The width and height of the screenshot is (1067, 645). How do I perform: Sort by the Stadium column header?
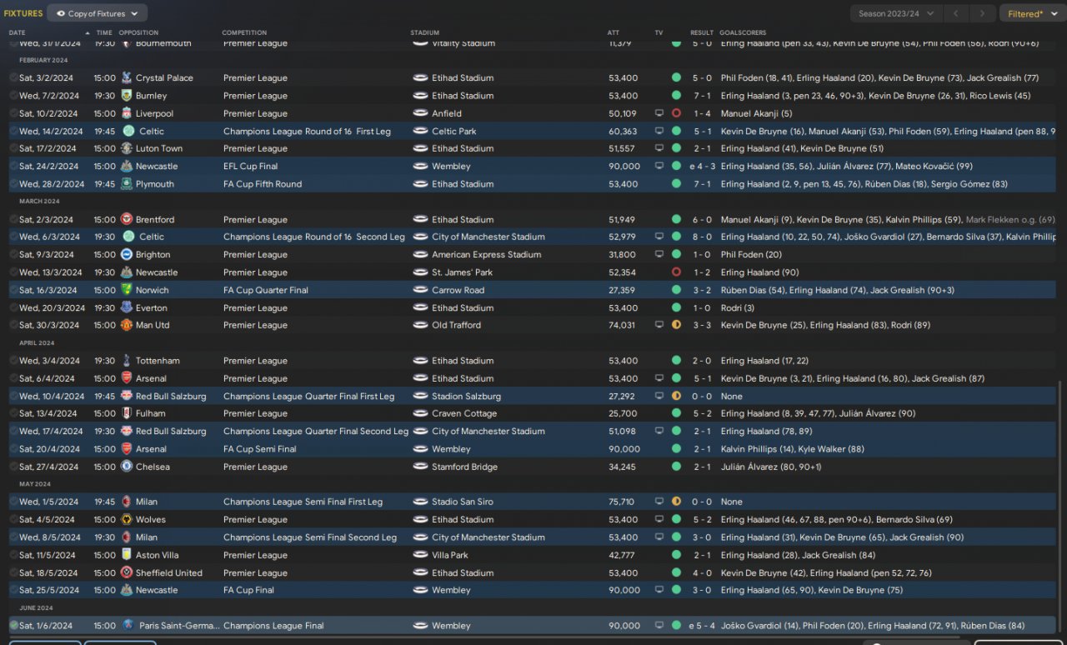tap(424, 32)
